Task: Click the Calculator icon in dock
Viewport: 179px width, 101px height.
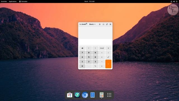Action: click(x=102, y=95)
